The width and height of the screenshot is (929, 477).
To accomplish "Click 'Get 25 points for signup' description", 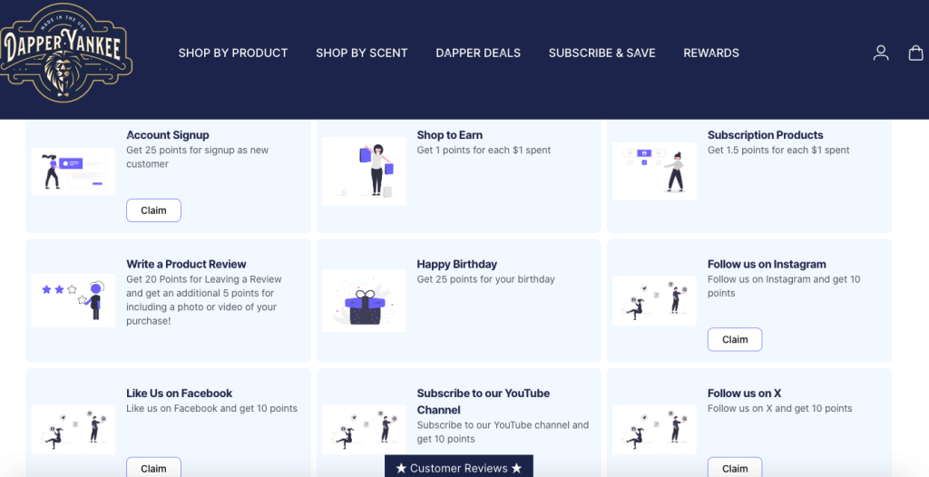I will coord(197,157).
